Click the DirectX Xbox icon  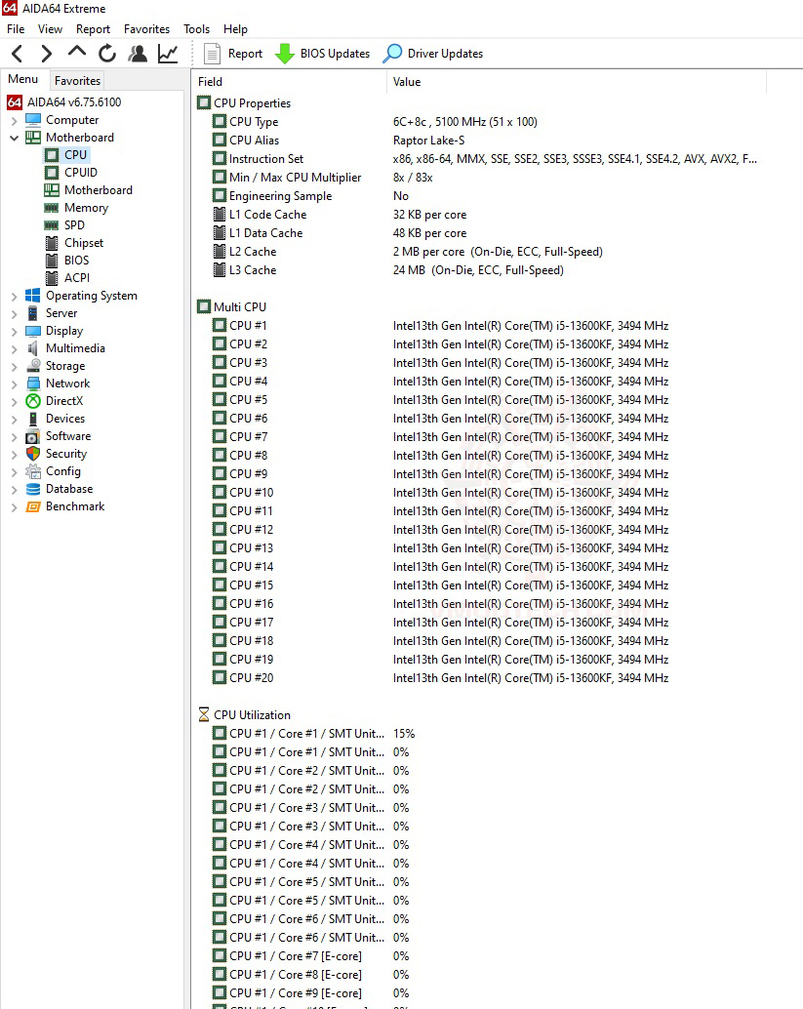pyautogui.click(x=33, y=401)
